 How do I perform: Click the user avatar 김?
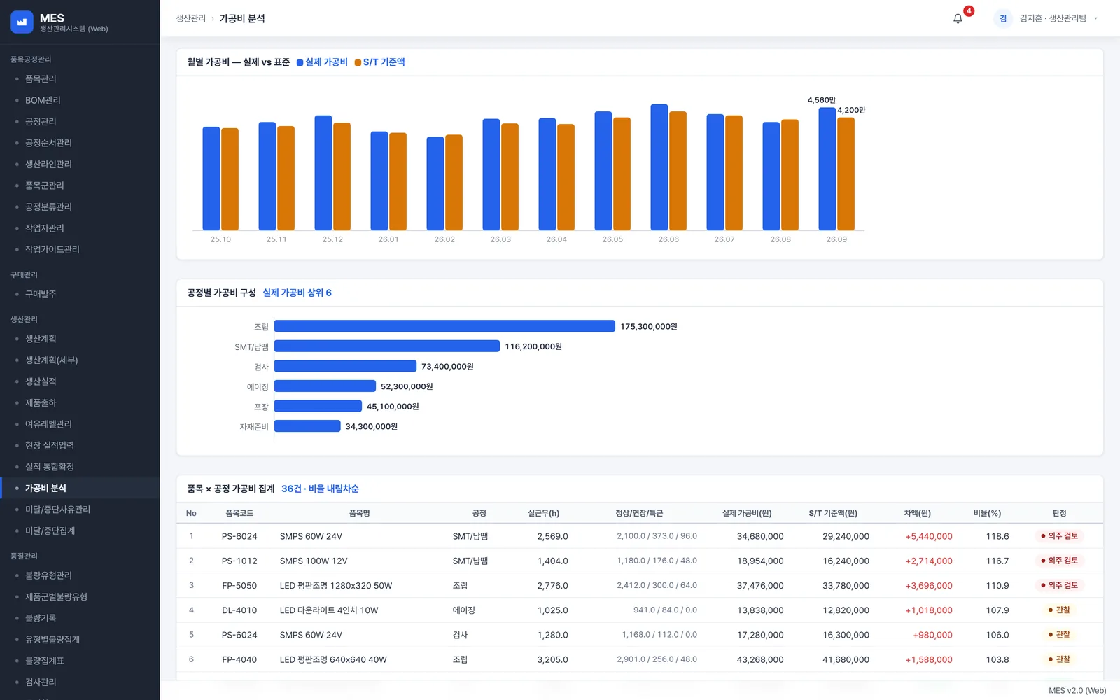click(1002, 18)
